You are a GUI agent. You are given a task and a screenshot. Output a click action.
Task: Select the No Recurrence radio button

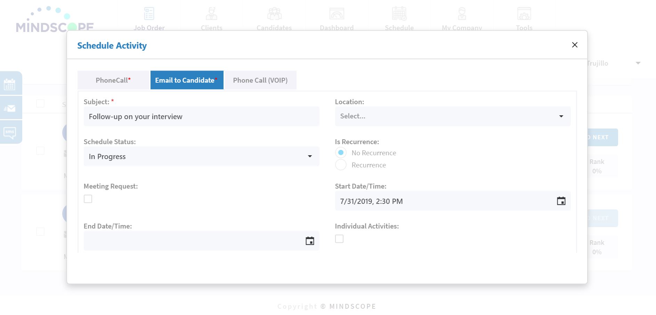pos(341,153)
